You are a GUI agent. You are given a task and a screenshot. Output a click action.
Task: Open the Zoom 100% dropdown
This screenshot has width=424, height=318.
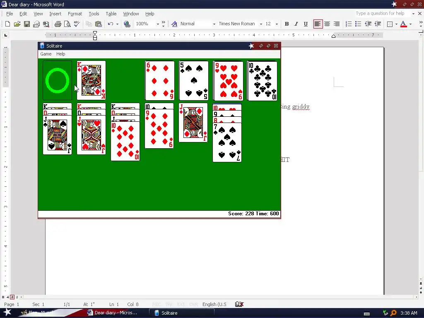click(158, 24)
